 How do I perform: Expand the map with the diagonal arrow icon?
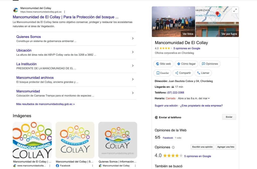click(x=235, y=10)
